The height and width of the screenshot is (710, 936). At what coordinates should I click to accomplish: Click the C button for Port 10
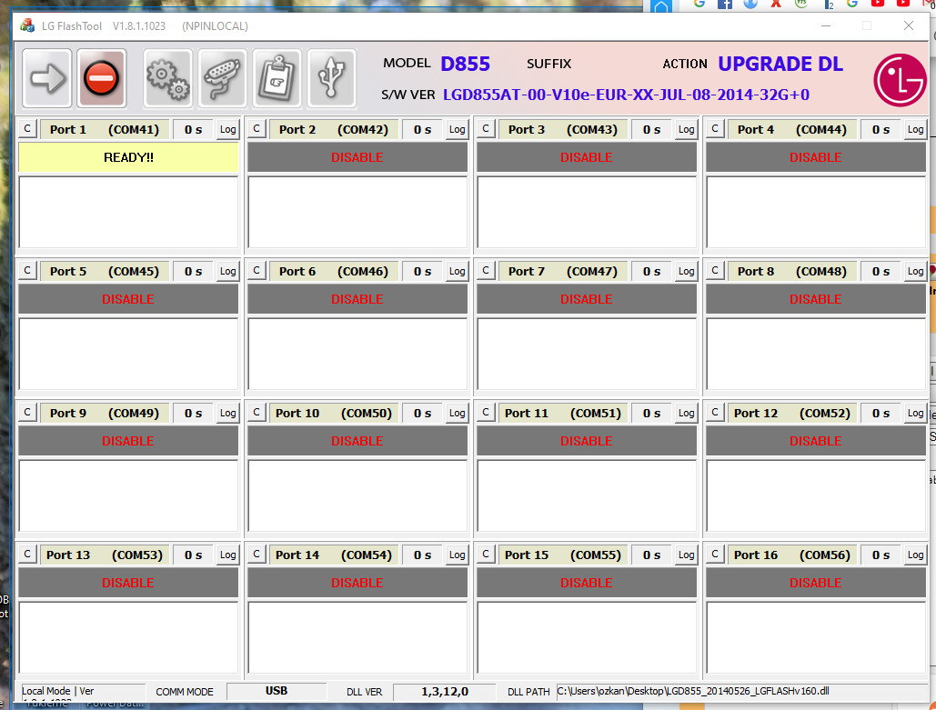pos(257,413)
